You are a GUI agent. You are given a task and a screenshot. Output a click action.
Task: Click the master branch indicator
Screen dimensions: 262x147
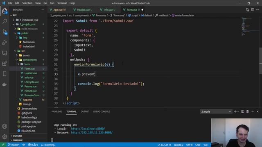pyautogui.click(x=14, y=145)
